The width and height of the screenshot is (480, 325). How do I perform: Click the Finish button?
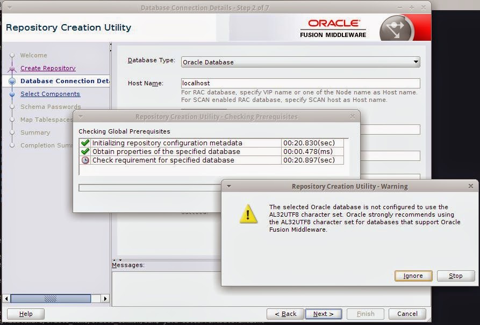[366, 314]
